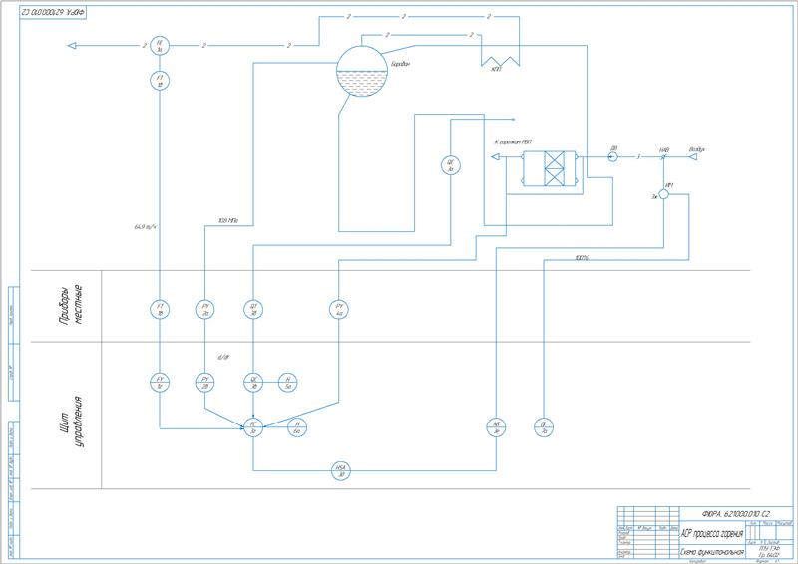This screenshot has height=564, width=798.
Task: Select the 10,8 МПа pressure label
Action: 228,221
